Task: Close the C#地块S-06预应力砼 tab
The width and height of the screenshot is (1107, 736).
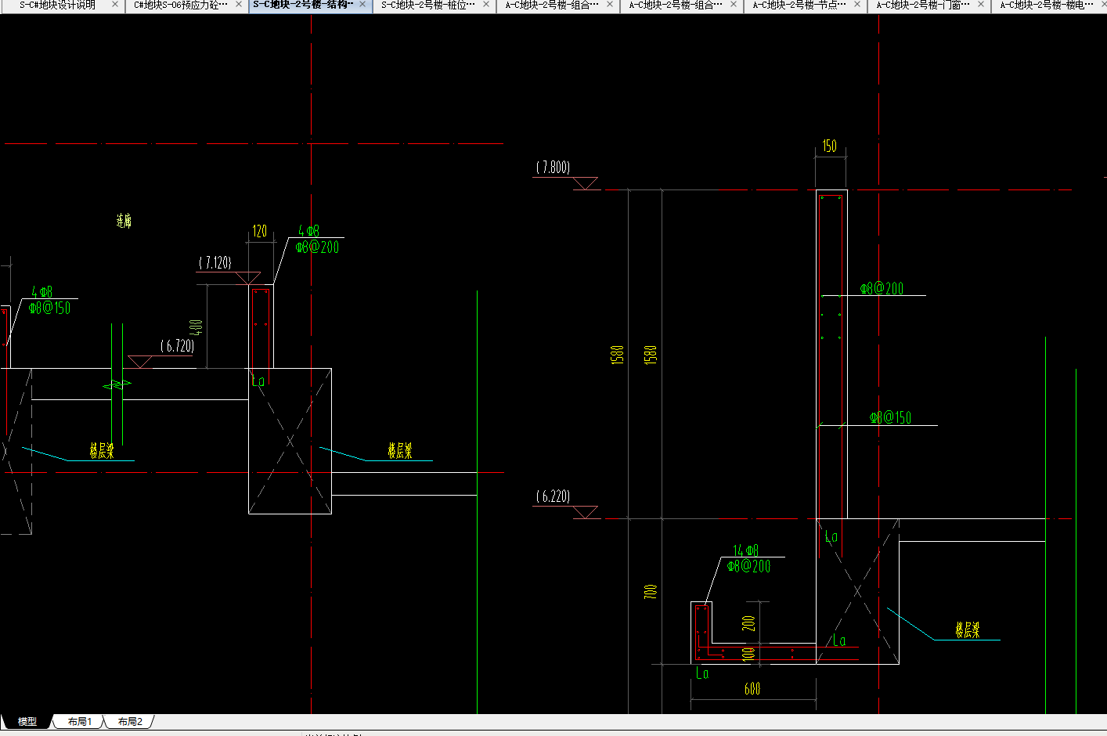Action: coord(239,5)
